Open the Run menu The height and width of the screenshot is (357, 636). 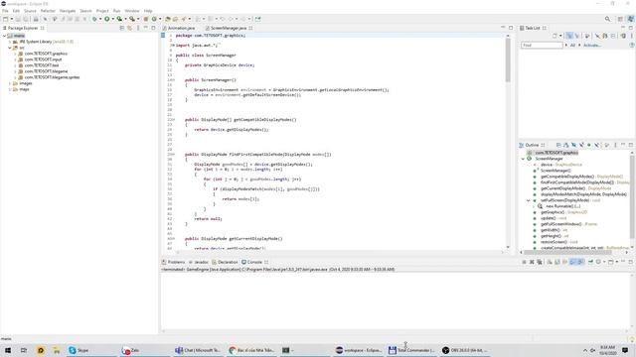[117, 11]
